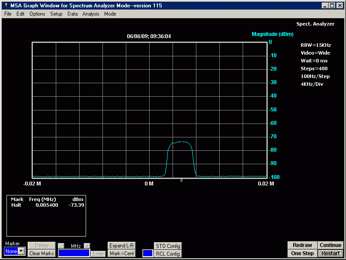Viewport: 346px width, 260px height.
Task: Open the Setup menu
Action: coord(56,14)
